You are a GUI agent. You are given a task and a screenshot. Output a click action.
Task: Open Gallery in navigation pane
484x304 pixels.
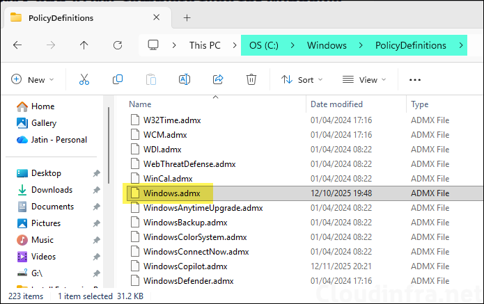[36, 123]
